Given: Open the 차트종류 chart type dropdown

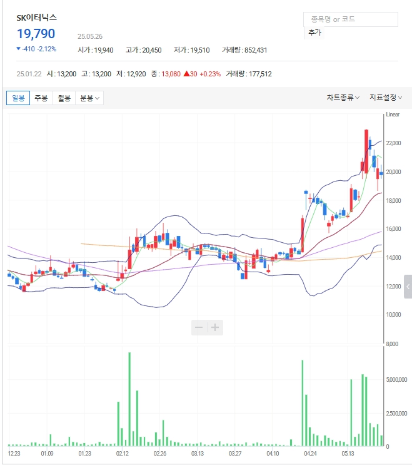Looking at the screenshot, I should [343, 97].
